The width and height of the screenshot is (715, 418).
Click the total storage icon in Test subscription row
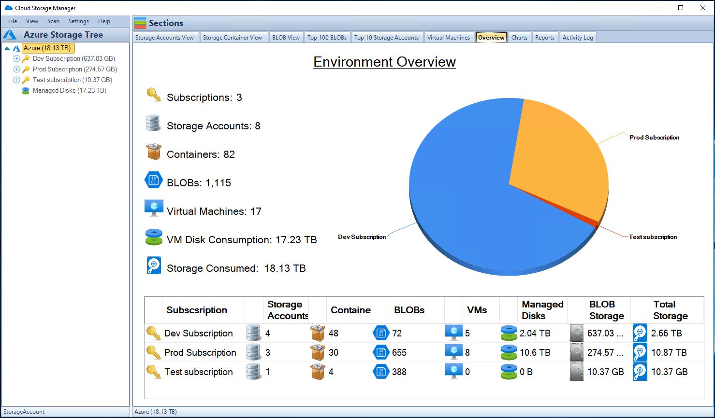[x=640, y=372]
